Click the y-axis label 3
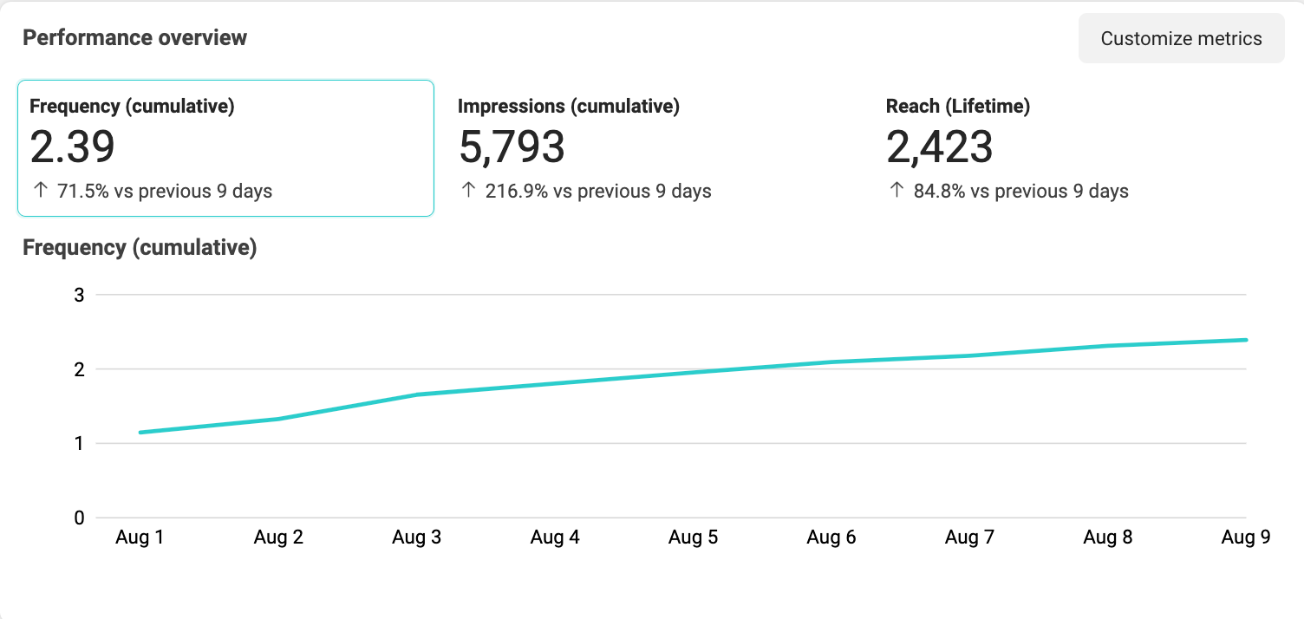The image size is (1304, 619). pyautogui.click(x=79, y=295)
